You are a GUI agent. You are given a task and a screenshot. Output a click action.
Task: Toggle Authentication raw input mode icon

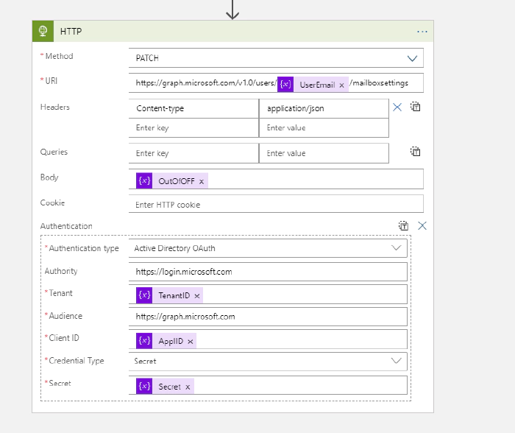pyautogui.click(x=403, y=226)
